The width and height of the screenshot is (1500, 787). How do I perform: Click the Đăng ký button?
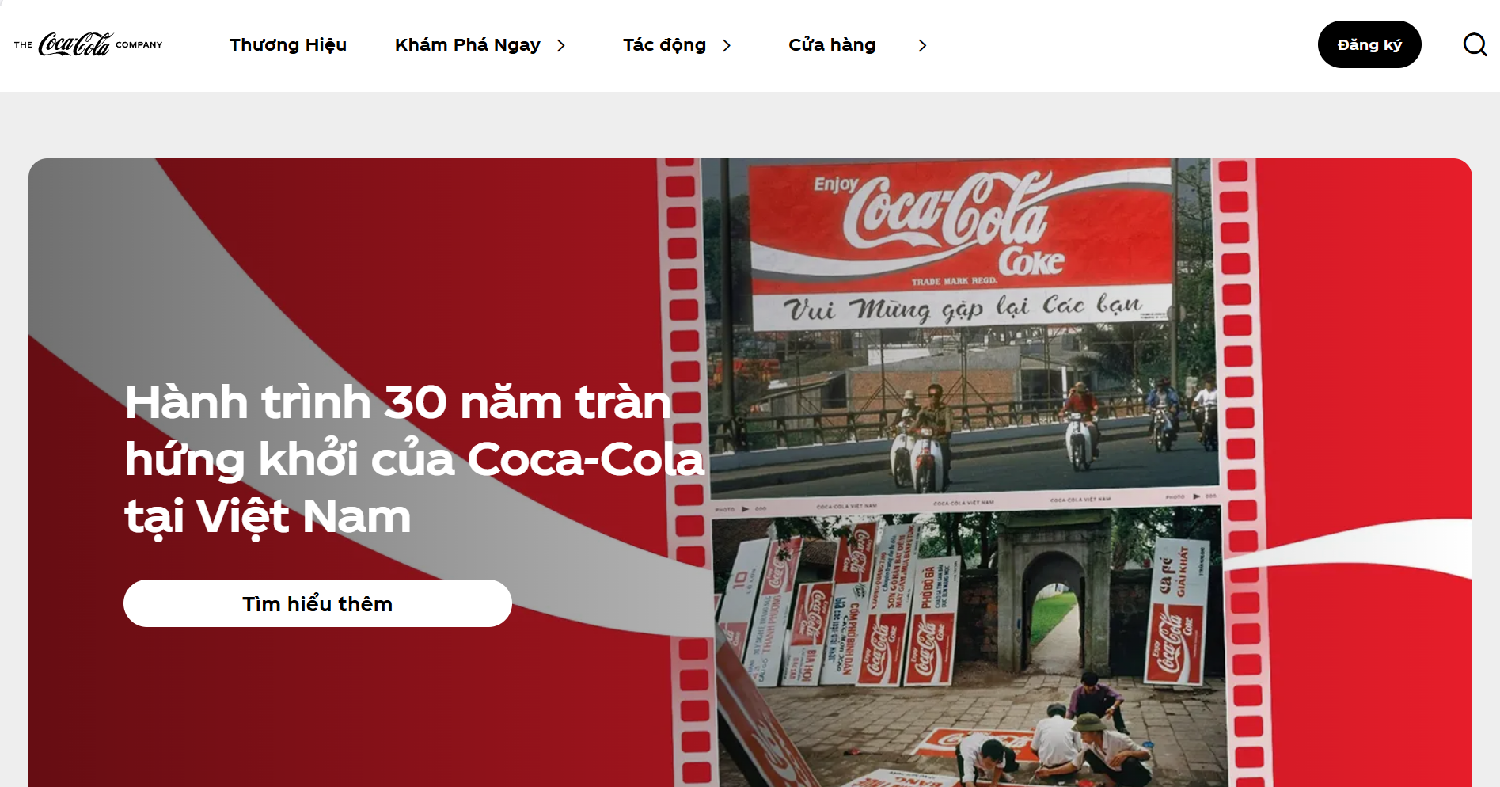1369,44
